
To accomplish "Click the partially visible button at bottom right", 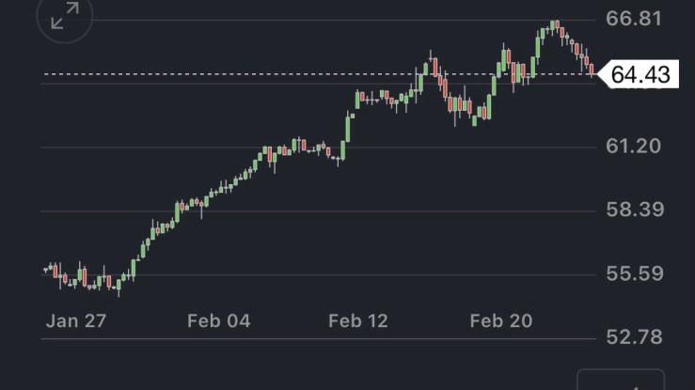I will [x=620, y=381].
